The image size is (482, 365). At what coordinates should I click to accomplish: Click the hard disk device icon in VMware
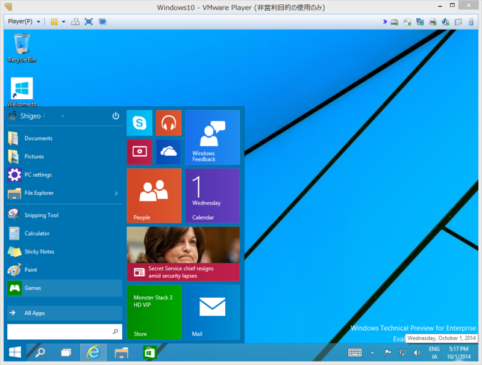click(395, 22)
